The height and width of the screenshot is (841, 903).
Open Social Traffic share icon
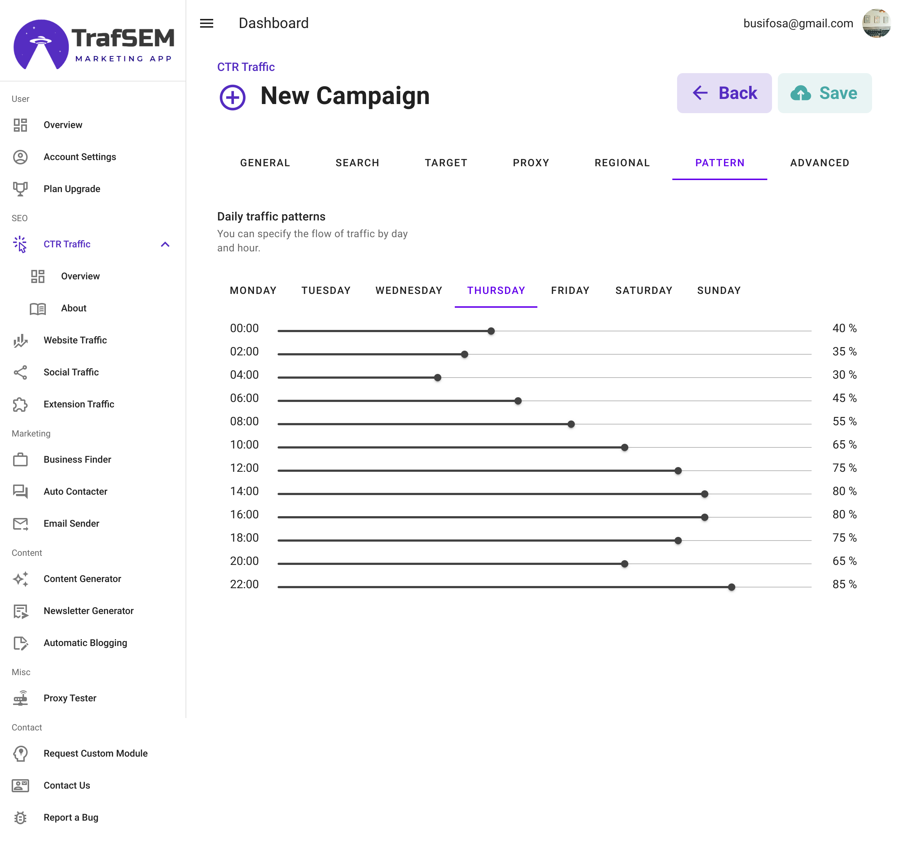tap(20, 372)
